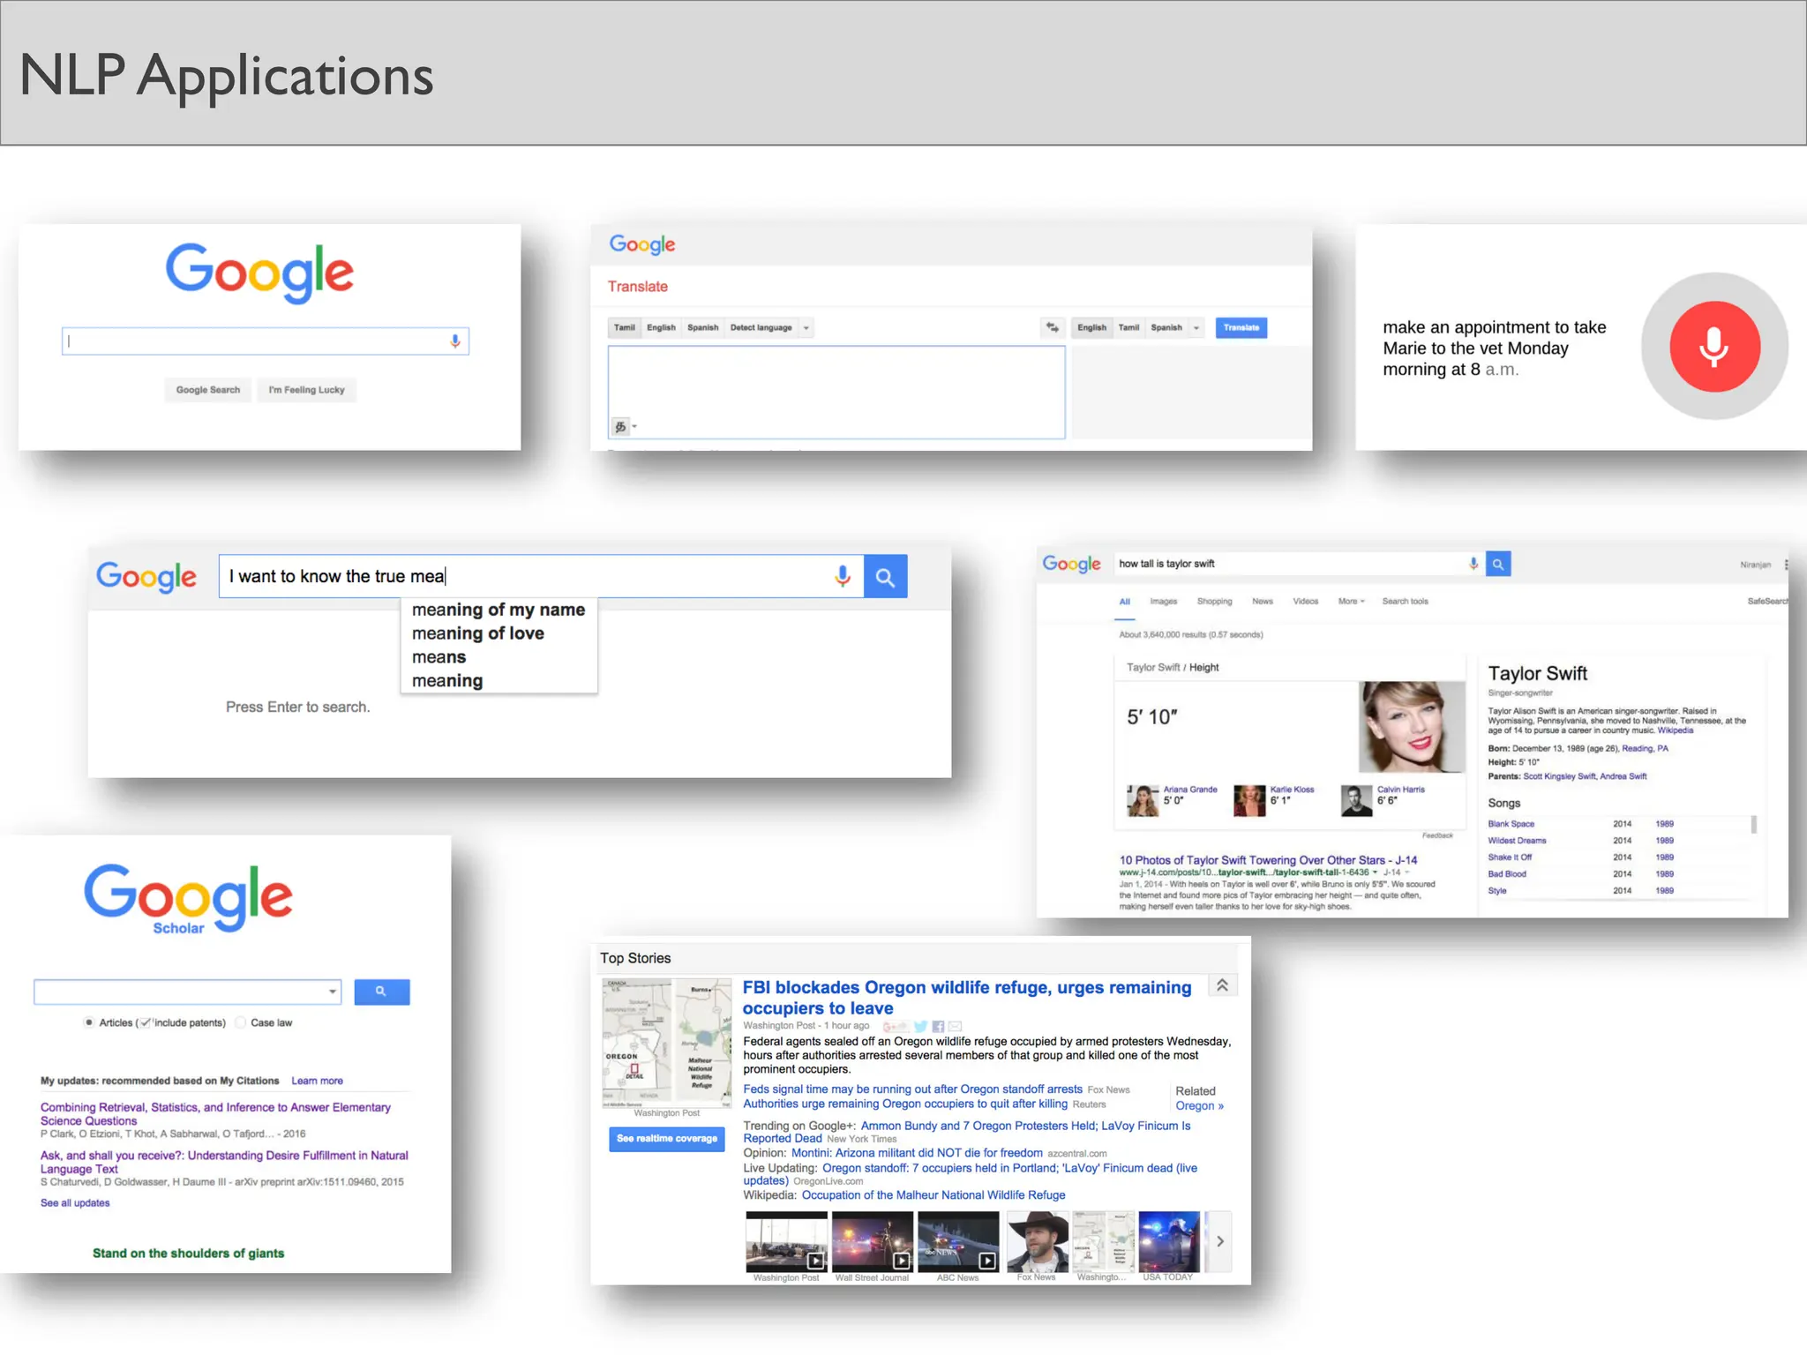Choose the 'meaning of love' suggestion
Image resolution: width=1807 pixels, height=1355 pixels.
click(499, 633)
